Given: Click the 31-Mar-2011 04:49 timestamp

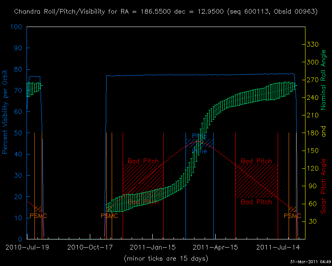Looking at the screenshot, I should click(x=311, y=262).
